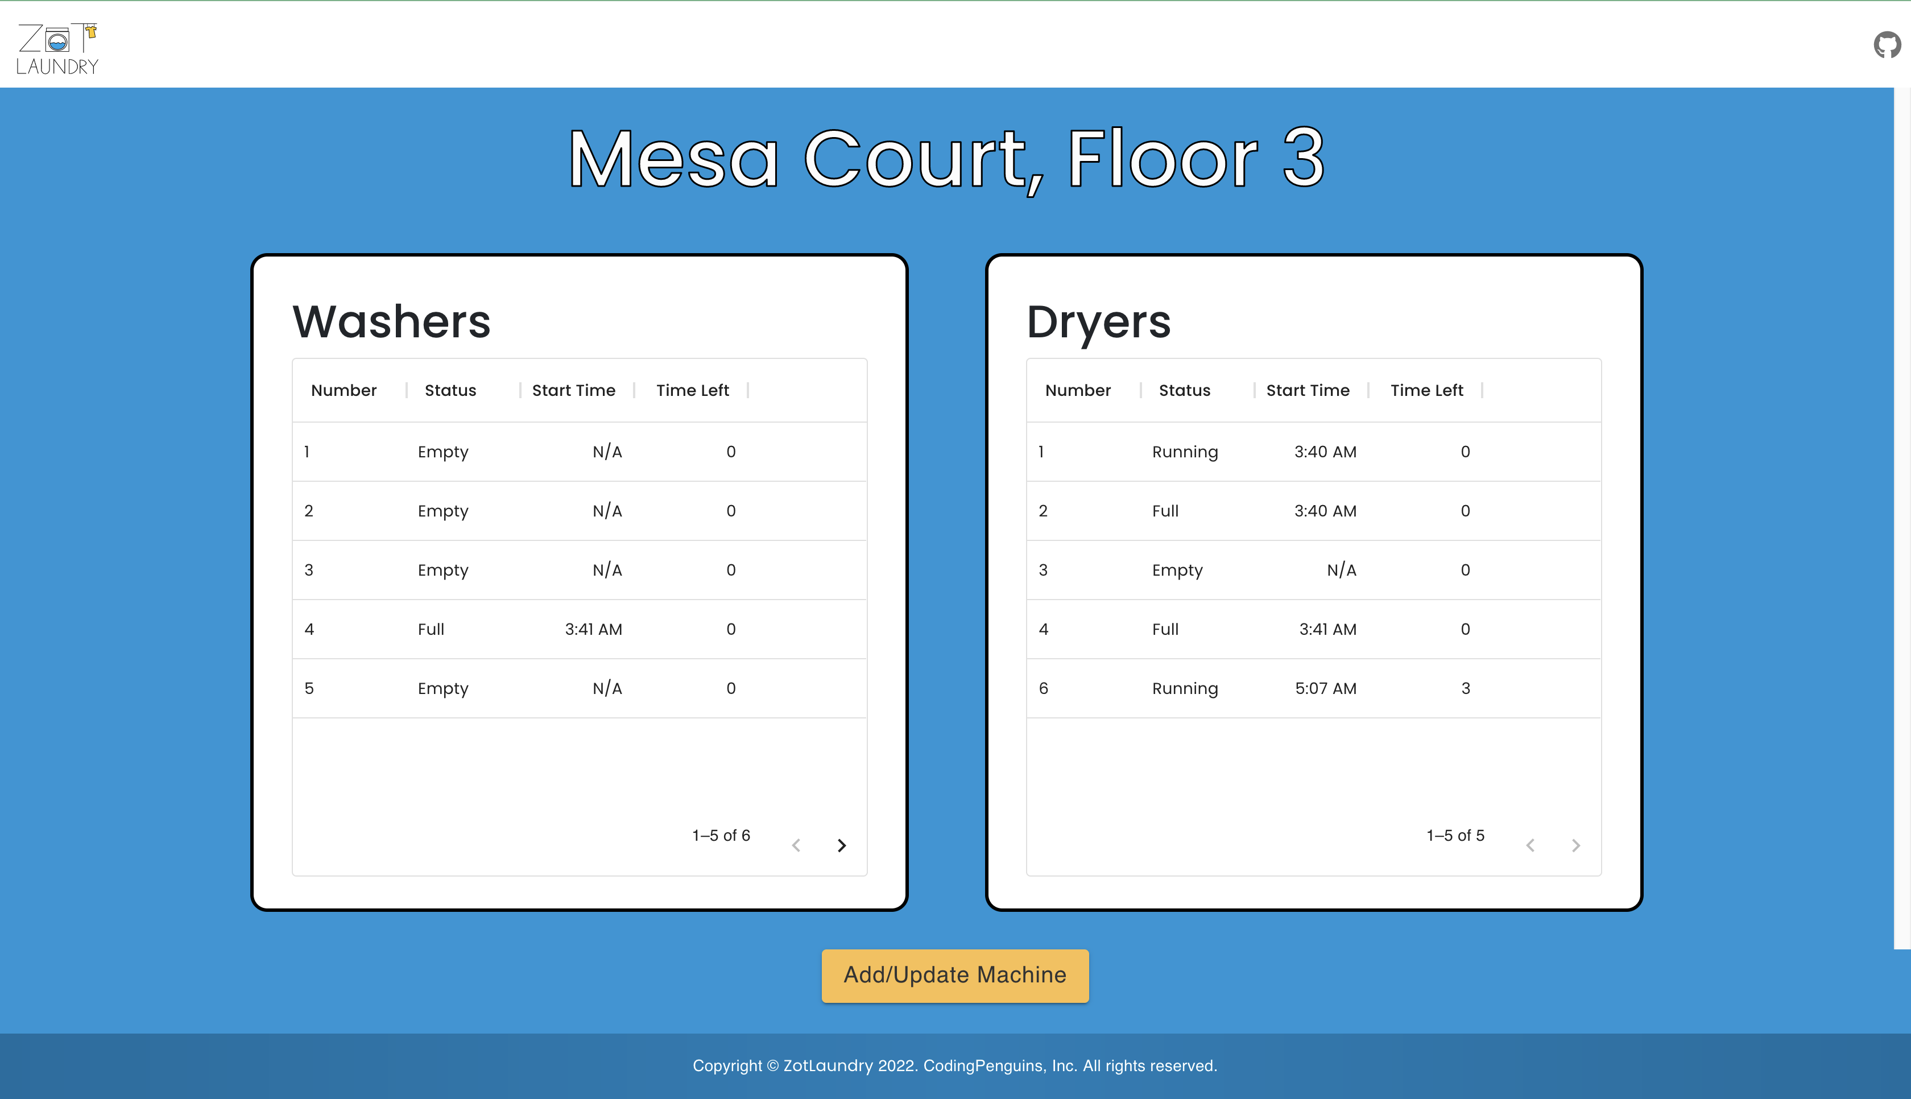Viewport: 1911px width, 1099px height.
Task: Select washer 4 row with Full status
Action: click(578, 629)
